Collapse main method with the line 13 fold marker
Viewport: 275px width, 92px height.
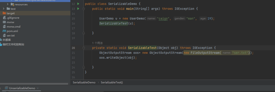click(84, 9)
